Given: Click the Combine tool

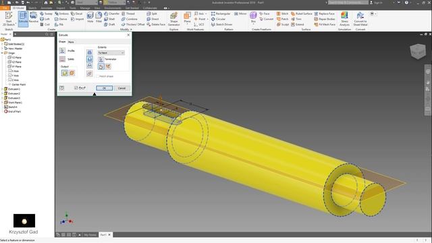Looking at the screenshot, I should tap(130, 19).
